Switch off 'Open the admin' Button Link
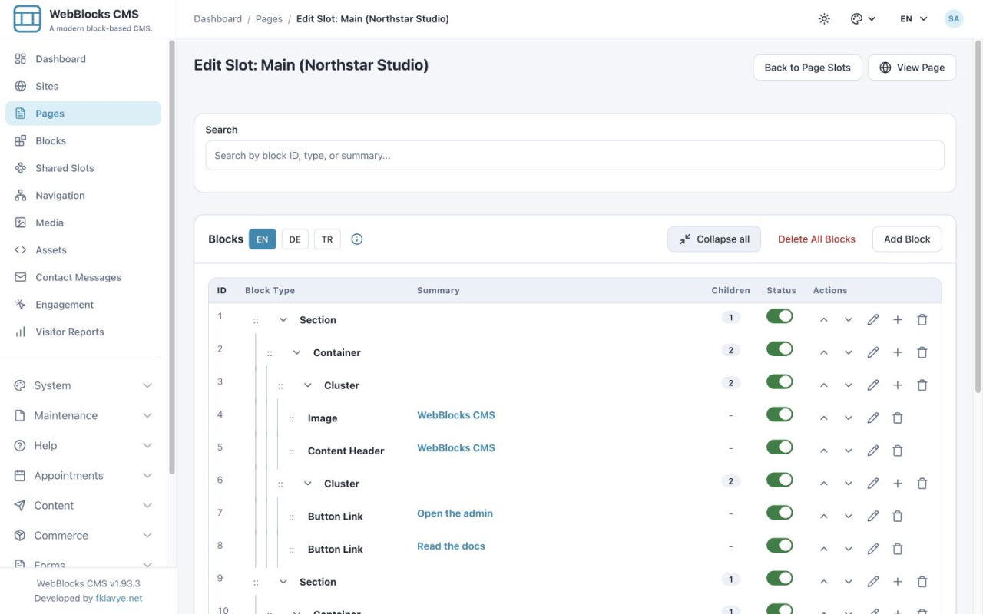This screenshot has width=983, height=614. [779, 513]
